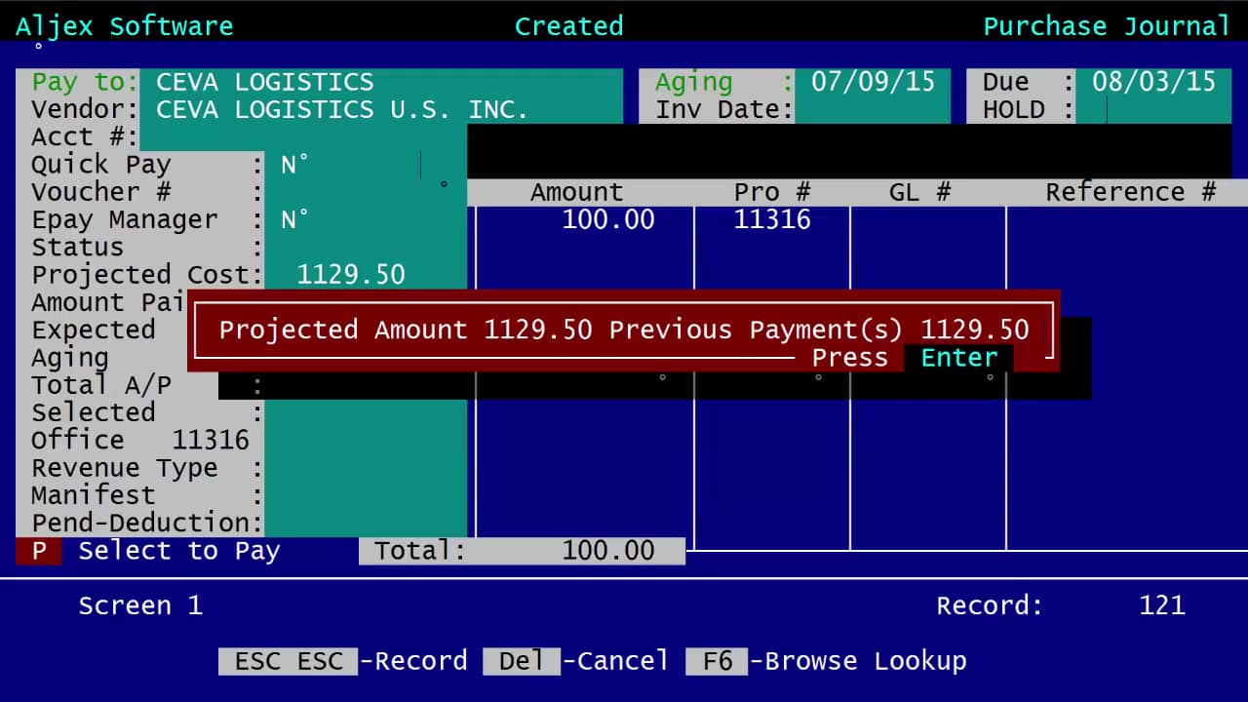Click the Enter button in the dialog
Image resolution: width=1248 pixels, height=702 pixels.
pos(958,358)
